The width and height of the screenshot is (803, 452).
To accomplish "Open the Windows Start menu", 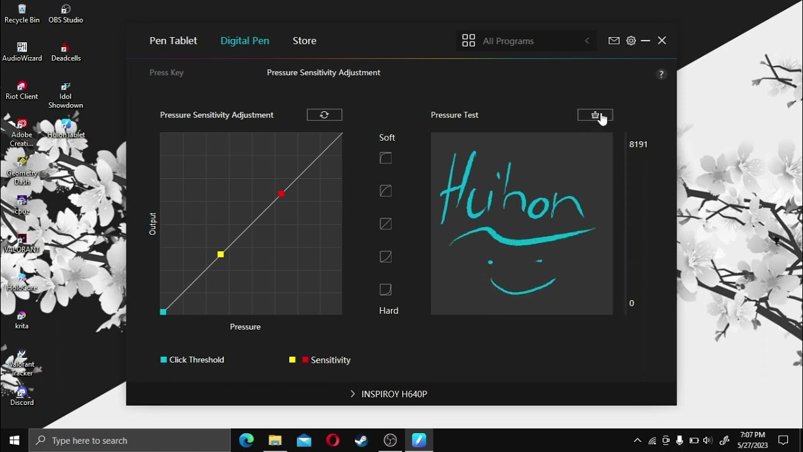I will click(14, 441).
